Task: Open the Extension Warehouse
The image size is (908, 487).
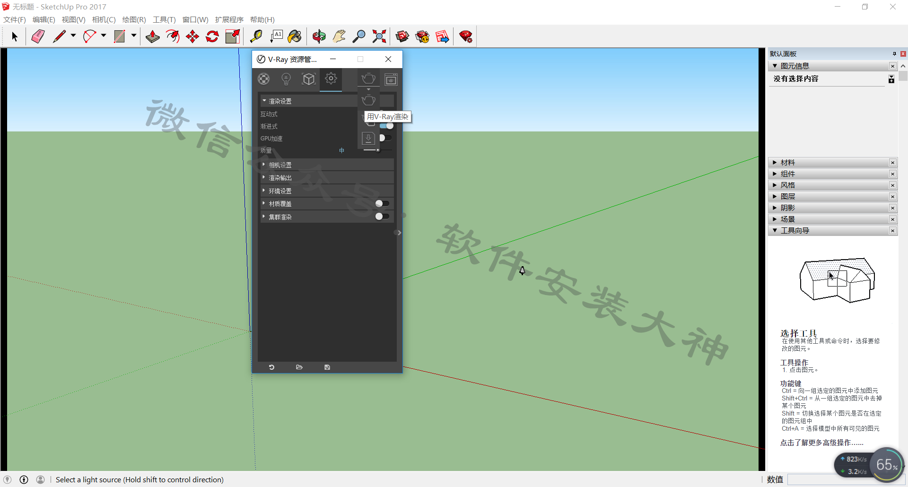Action: pos(422,36)
